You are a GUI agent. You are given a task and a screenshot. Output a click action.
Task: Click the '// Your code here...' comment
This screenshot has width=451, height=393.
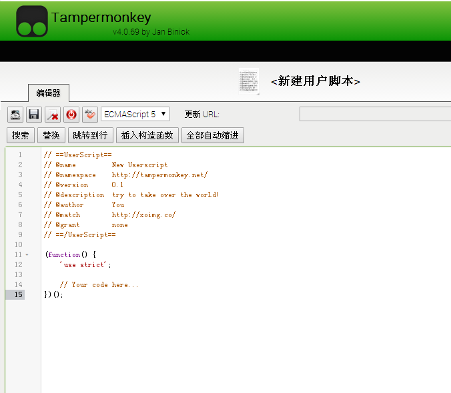99,285
